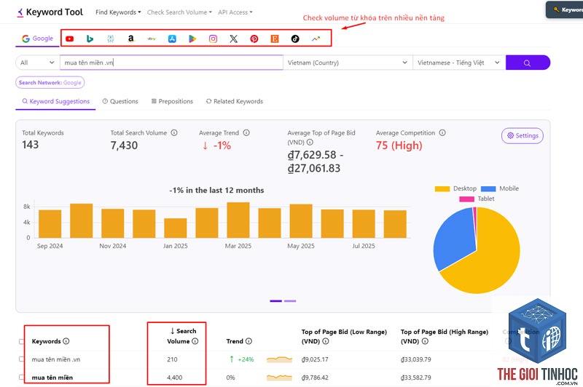Focus the keyword search input field
Viewport: 583px width, 387px height.
pyautogui.click(x=171, y=63)
